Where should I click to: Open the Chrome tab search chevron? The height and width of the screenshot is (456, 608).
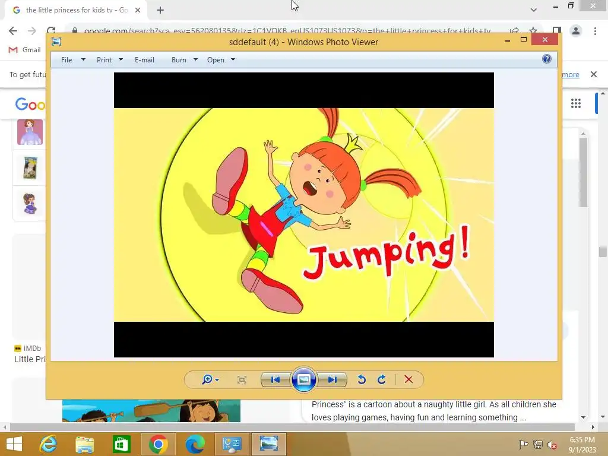click(534, 10)
